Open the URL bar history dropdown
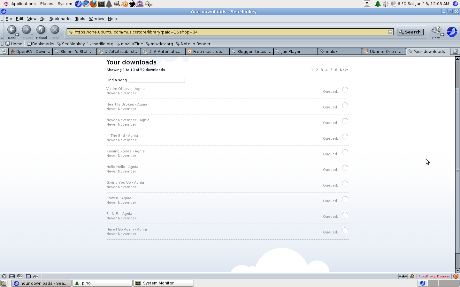The width and height of the screenshot is (460, 287). [390, 32]
